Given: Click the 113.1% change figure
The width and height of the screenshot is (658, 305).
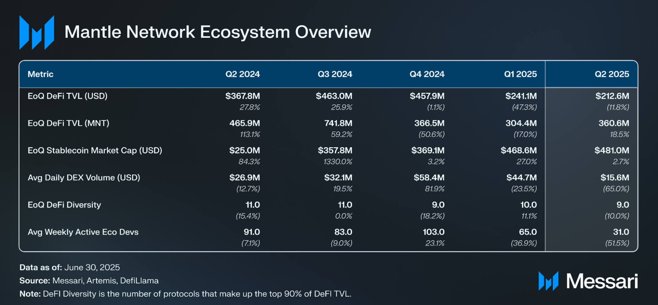Looking at the screenshot, I should 250,135.
